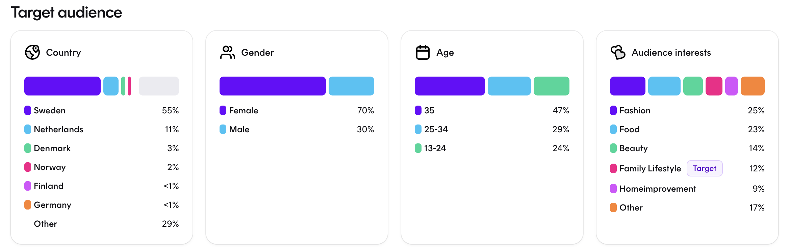This screenshot has width=789, height=249.
Task: Select the 25-34 age legend entry
Action: (436, 129)
